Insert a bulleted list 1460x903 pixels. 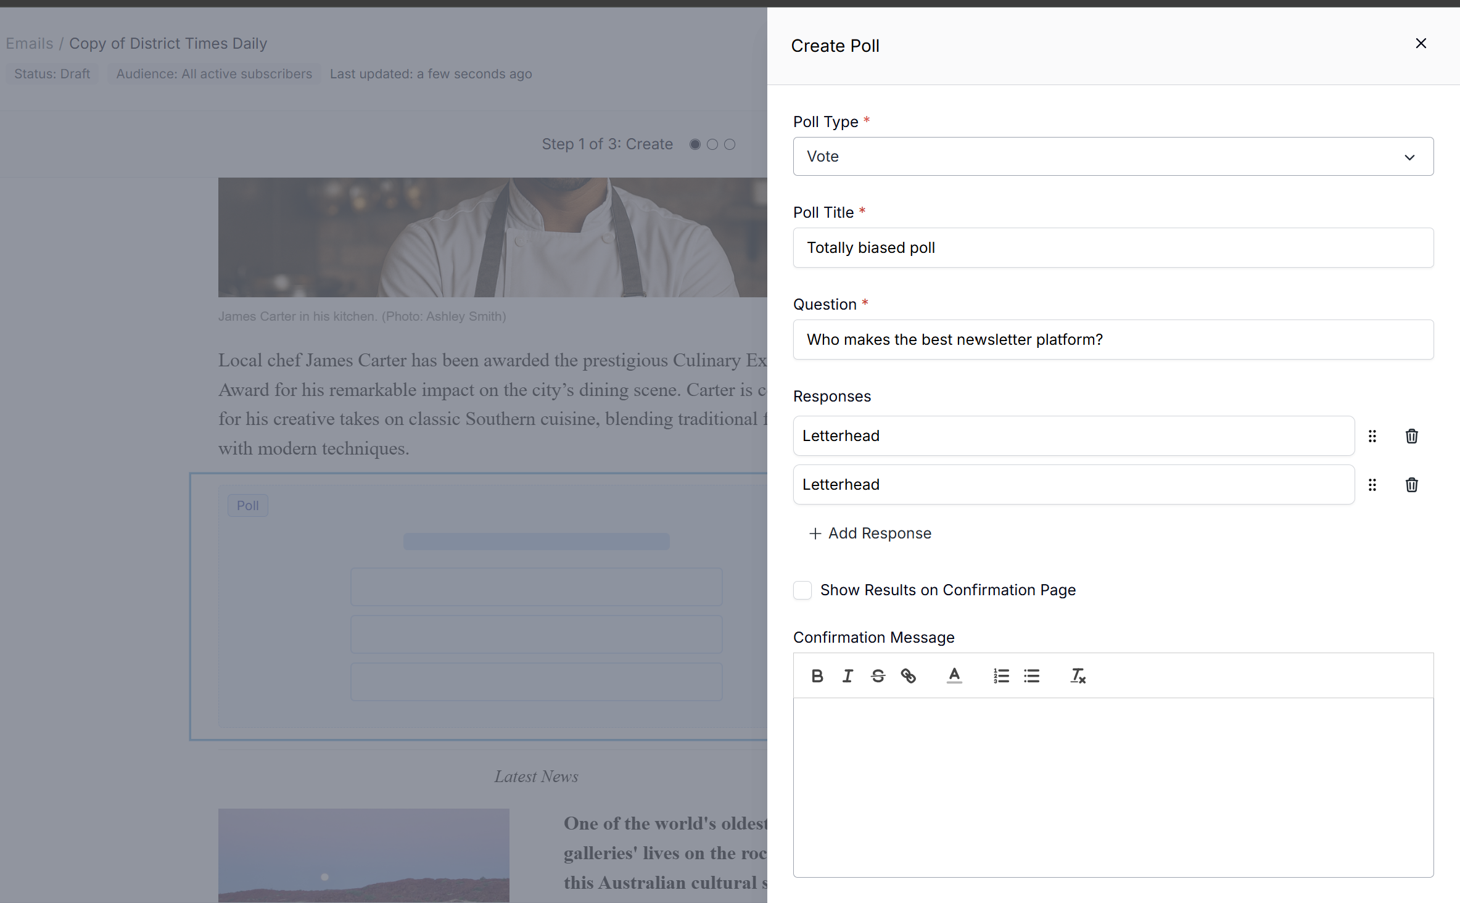pos(1031,676)
